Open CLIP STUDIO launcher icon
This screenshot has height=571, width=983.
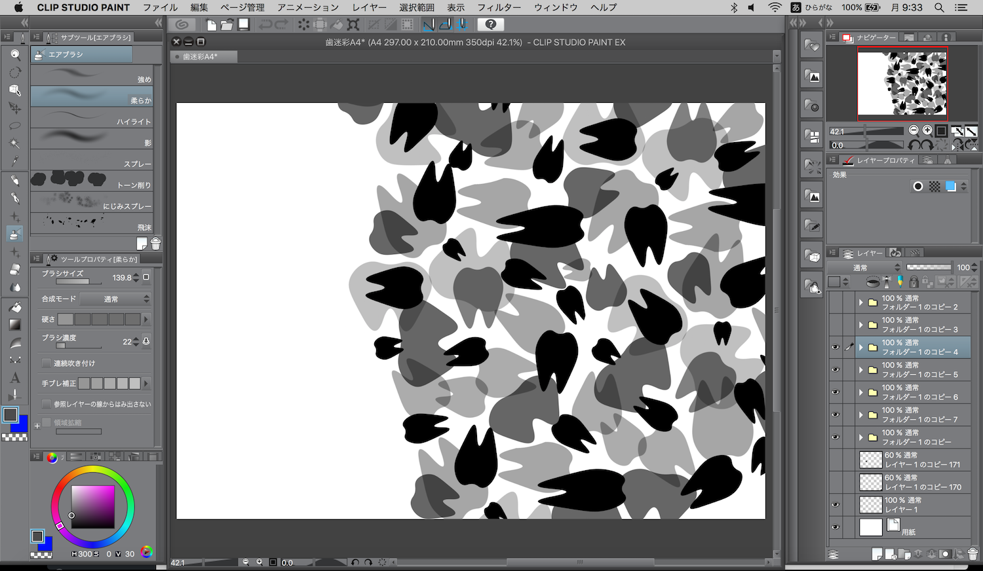coord(182,25)
